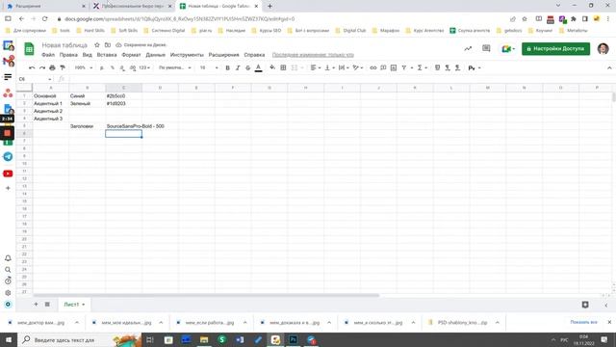Increase decimal places
616x347 pixels.
pyautogui.click(x=133, y=67)
